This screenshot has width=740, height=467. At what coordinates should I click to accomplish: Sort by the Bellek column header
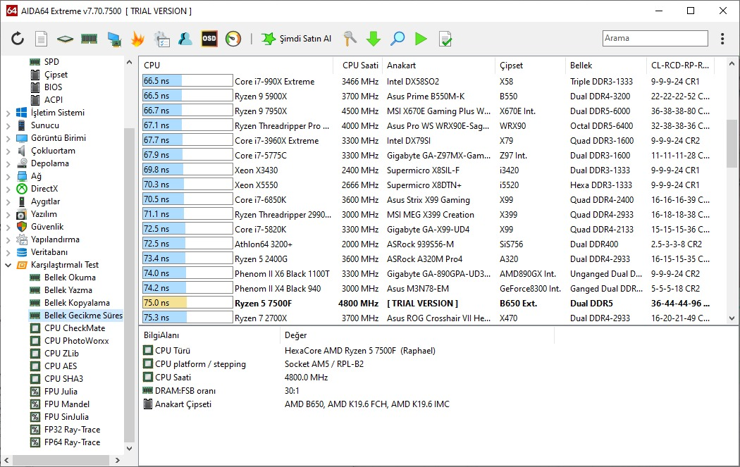pyautogui.click(x=605, y=66)
